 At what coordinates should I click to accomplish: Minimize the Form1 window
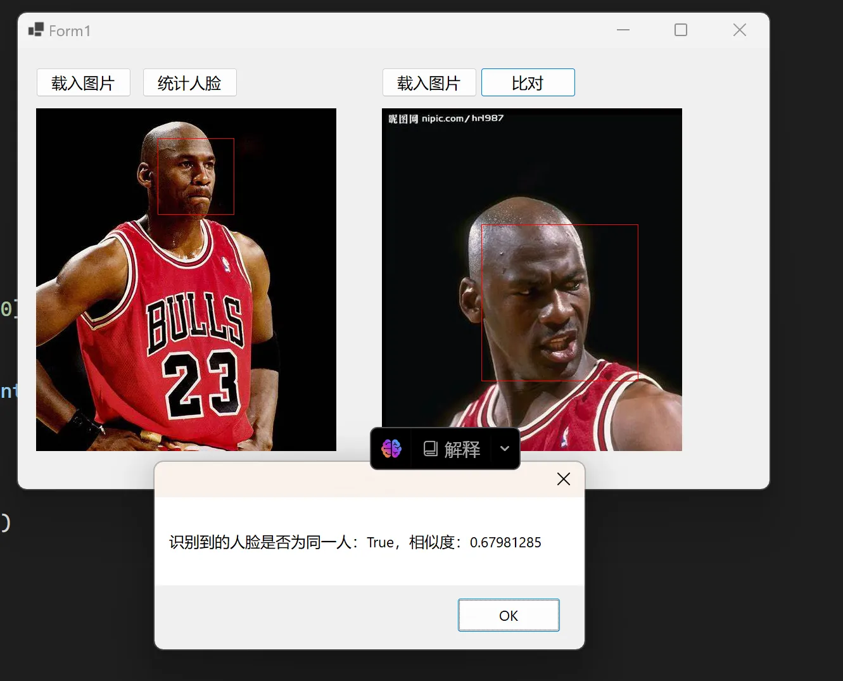(x=623, y=30)
